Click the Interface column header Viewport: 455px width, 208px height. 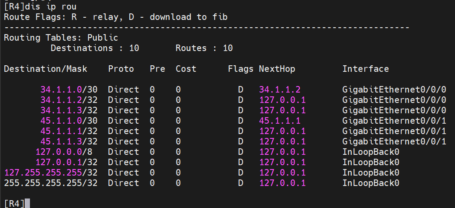tap(366, 69)
